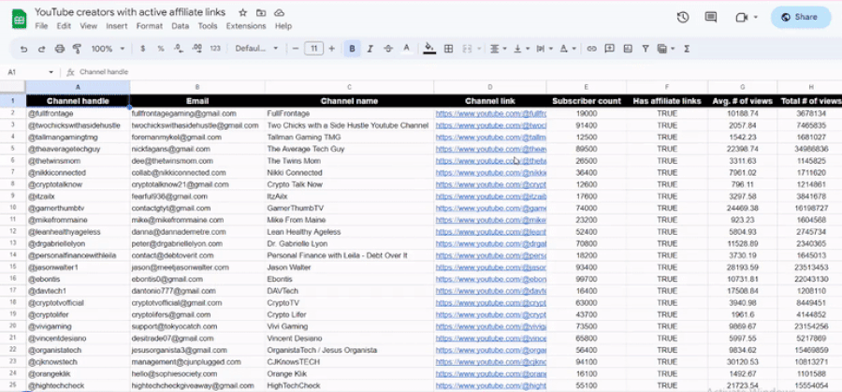Open the Format menu
Screen dimensions: 842x392
[x=149, y=26]
